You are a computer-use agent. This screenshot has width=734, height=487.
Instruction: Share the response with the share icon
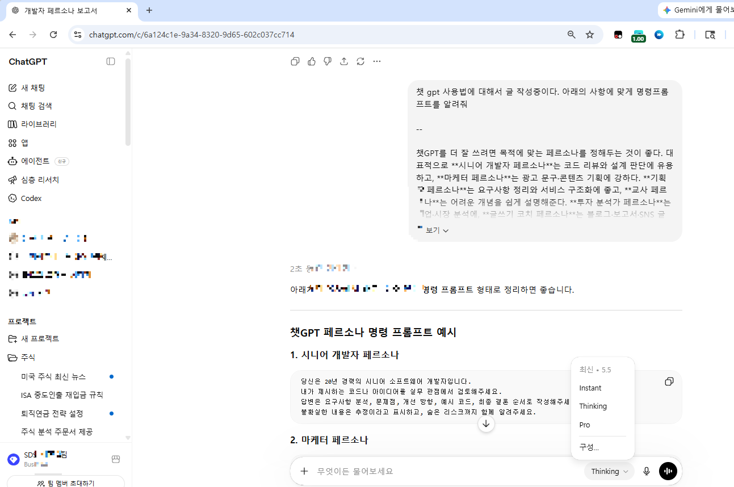(x=344, y=61)
